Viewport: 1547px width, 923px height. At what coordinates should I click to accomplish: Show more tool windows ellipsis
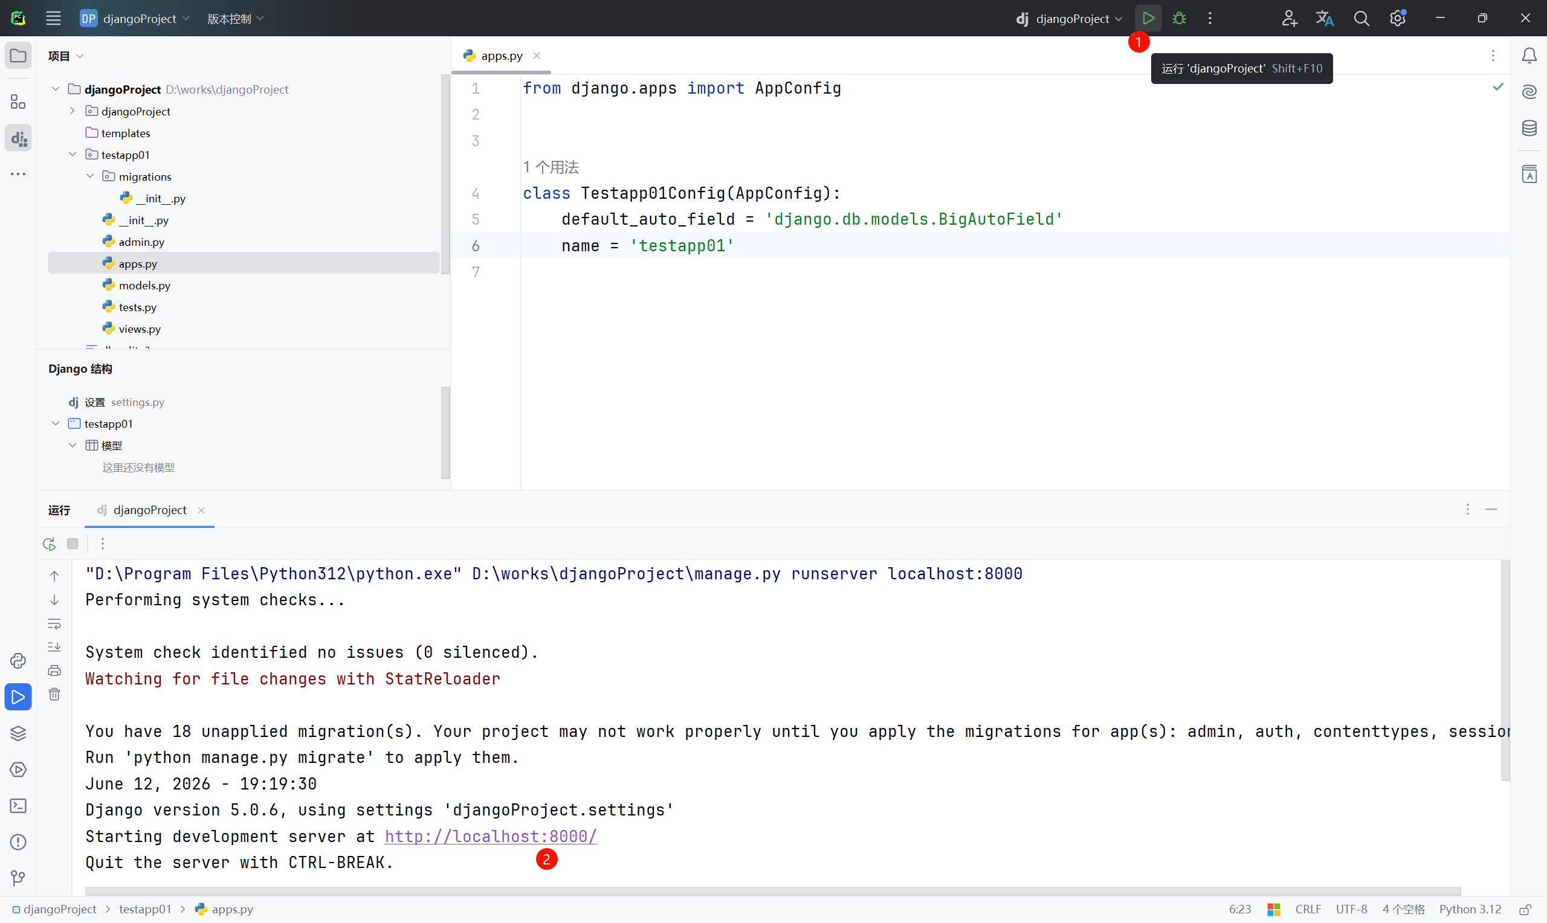click(18, 174)
